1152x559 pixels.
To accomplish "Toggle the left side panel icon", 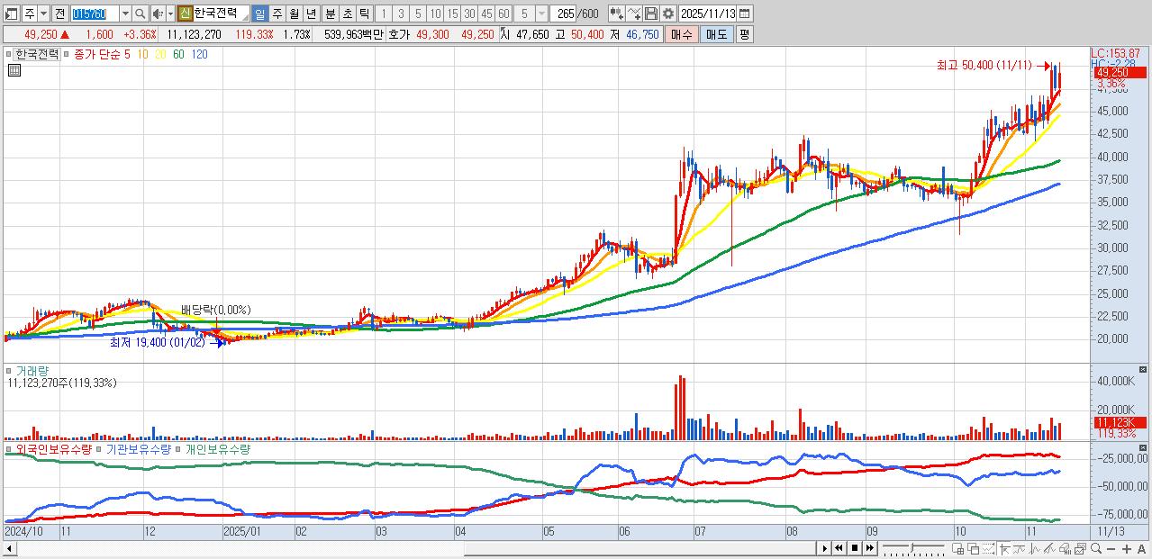I will (x=10, y=14).
